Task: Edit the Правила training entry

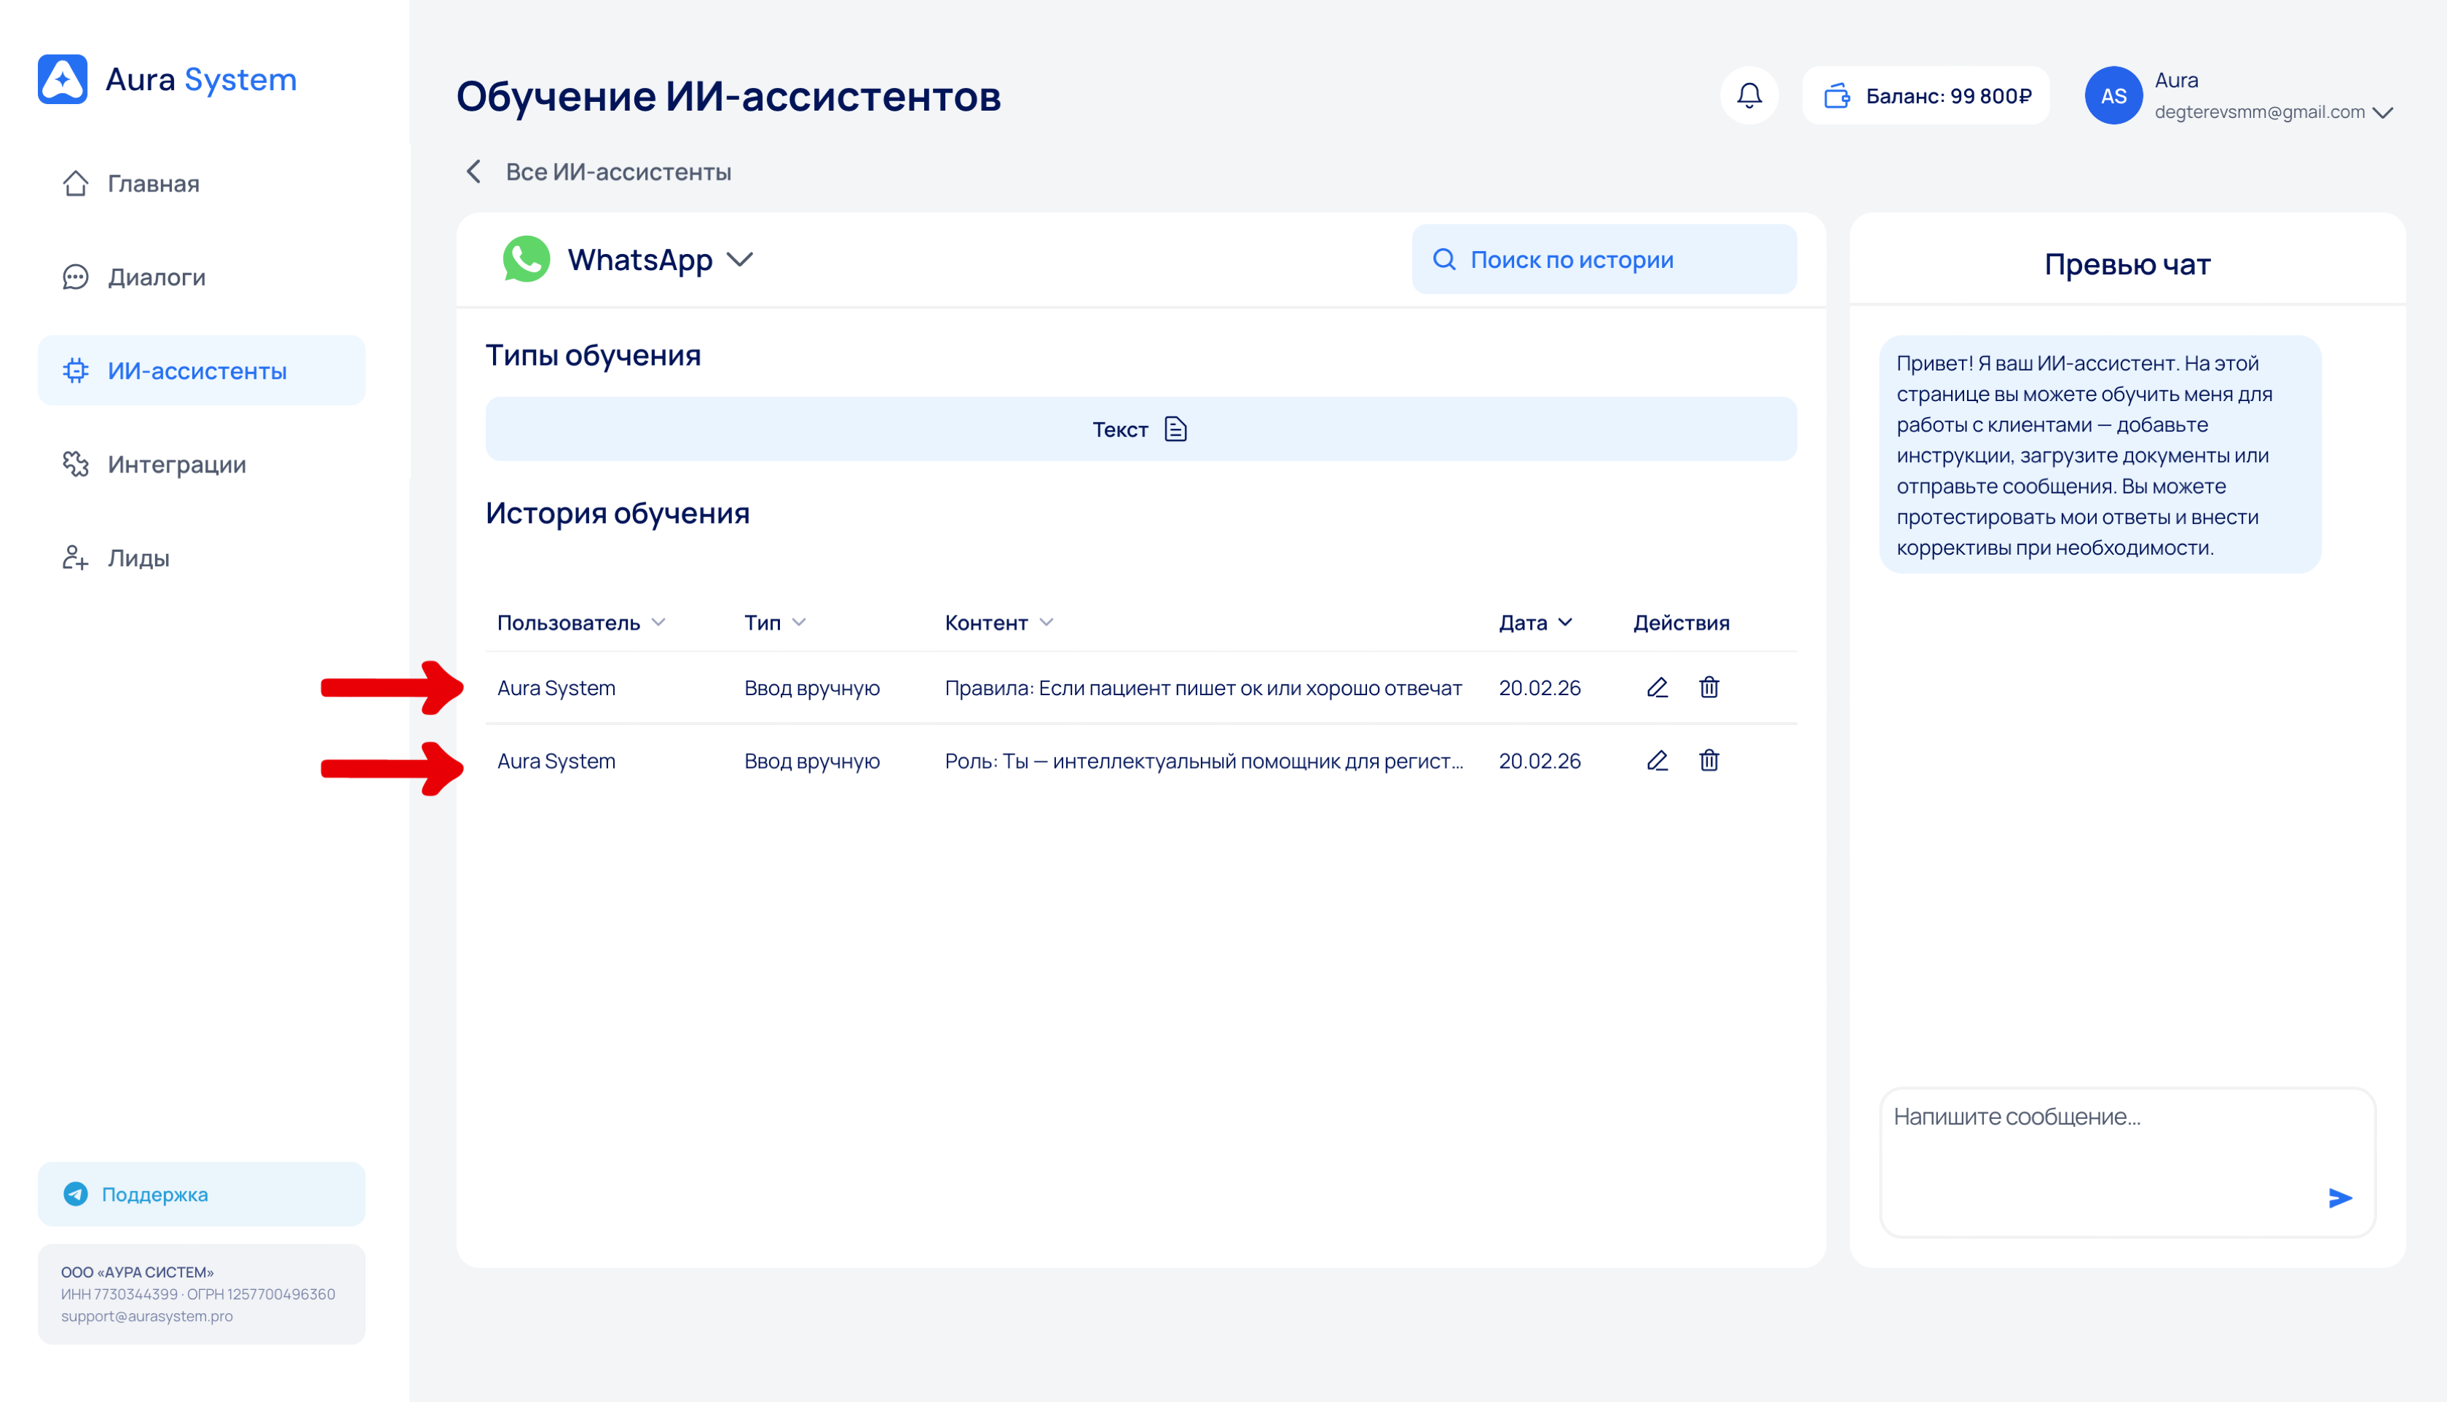Action: pos(1656,687)
